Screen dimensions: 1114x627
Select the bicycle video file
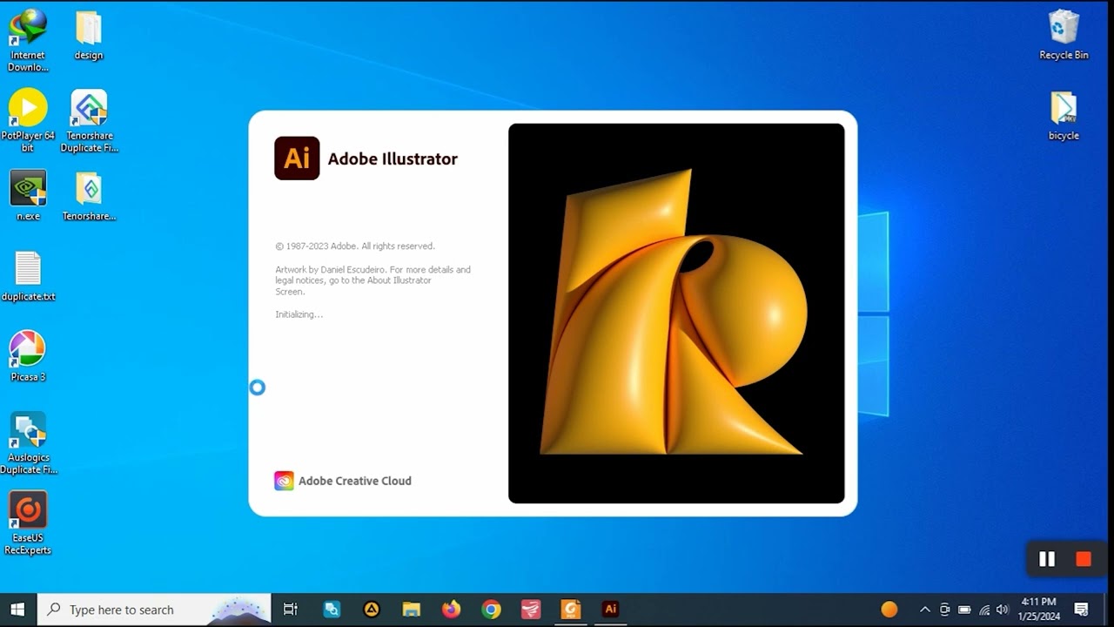point(1064,116)
